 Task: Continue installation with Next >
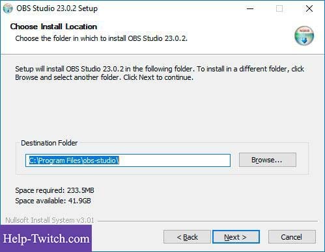coord(236,237)
